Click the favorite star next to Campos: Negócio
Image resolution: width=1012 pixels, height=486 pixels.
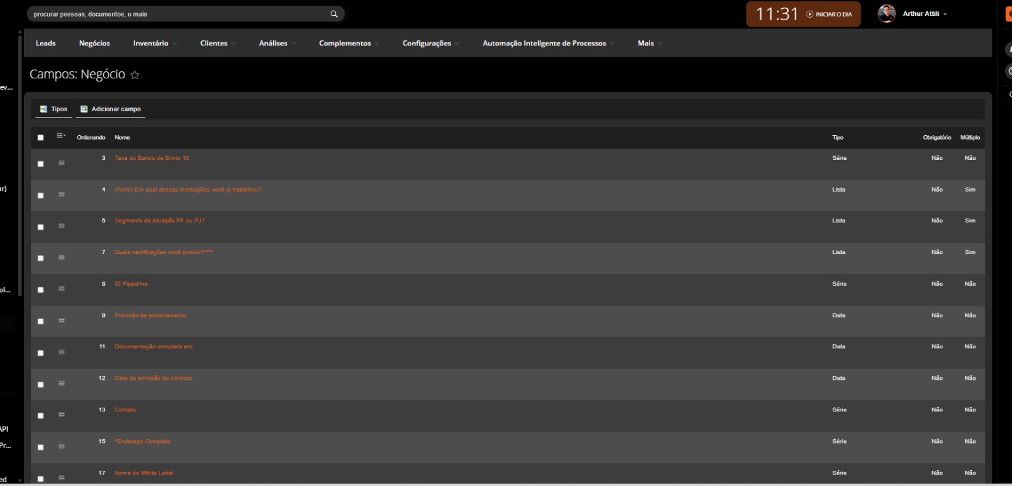135,75
